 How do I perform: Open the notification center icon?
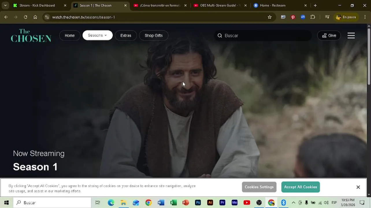pyautogui.click(x=362, y=203)
